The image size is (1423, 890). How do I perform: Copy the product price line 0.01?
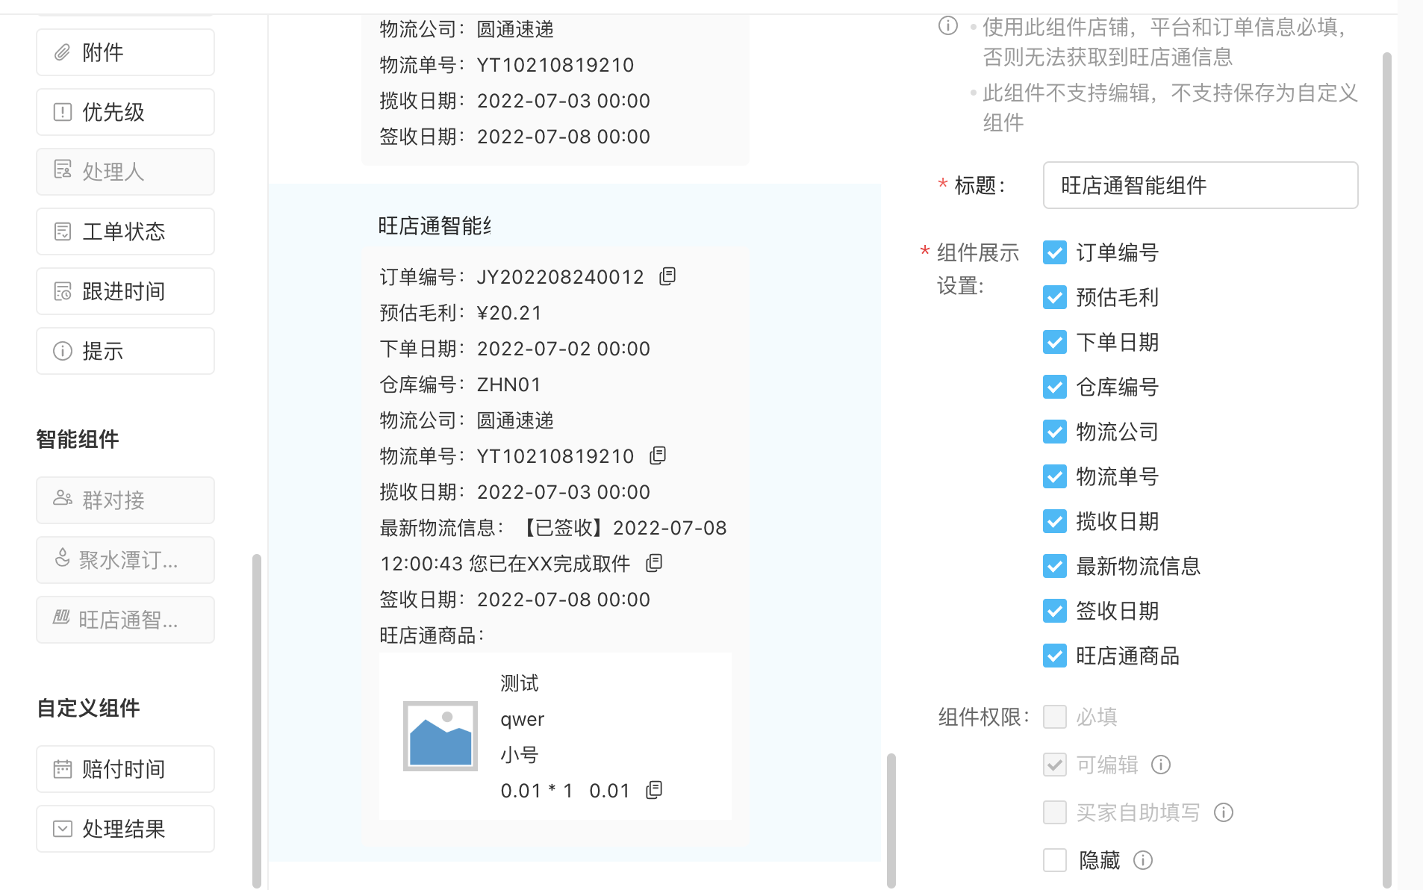pyautogui.click(x=654, y=790)
